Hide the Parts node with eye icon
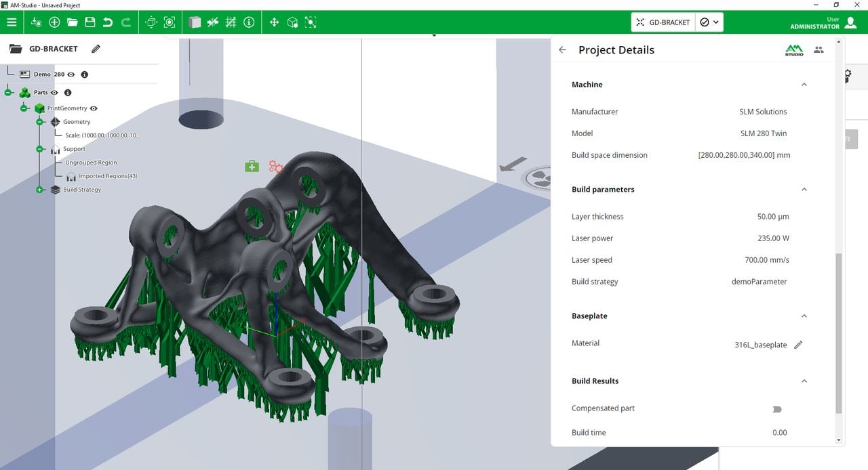868x470 pixels. tap(54, 93)
